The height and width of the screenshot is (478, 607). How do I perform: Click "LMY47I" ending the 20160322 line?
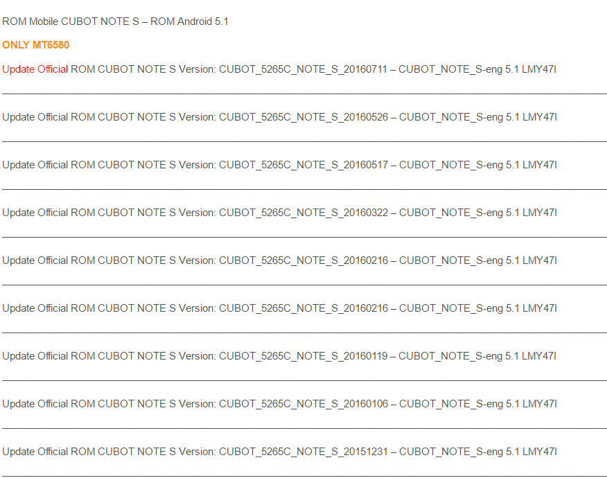point(540,213)
